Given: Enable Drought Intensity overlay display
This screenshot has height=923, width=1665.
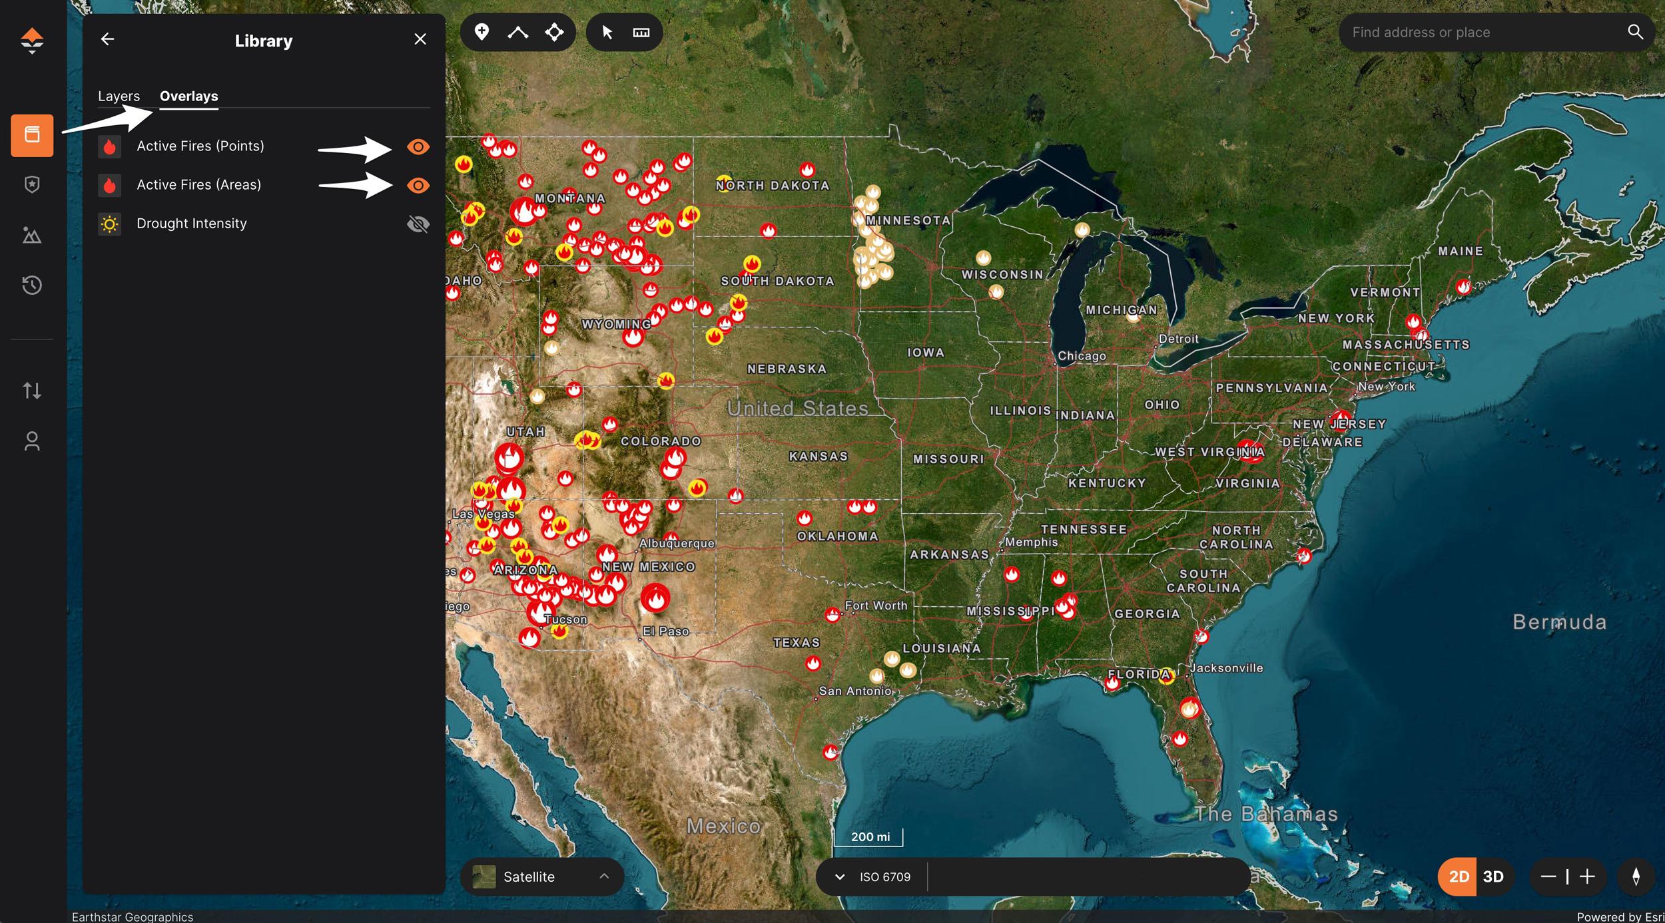Looking at the screenshot, I should click(418, 223).
